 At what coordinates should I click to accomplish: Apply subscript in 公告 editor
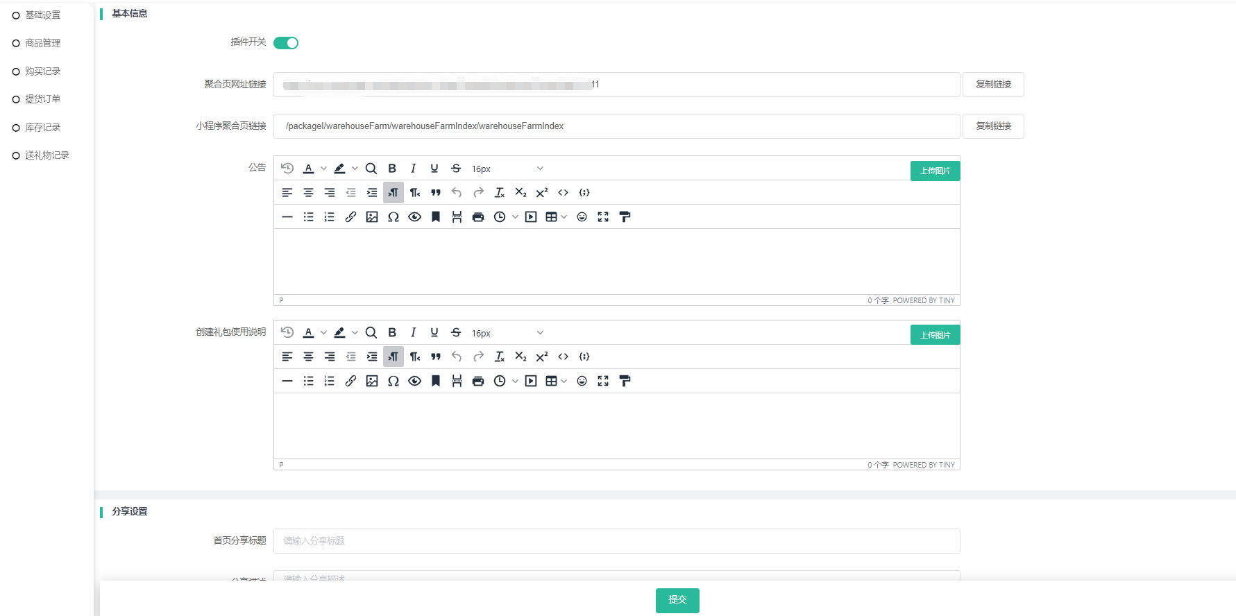point(520,193)
